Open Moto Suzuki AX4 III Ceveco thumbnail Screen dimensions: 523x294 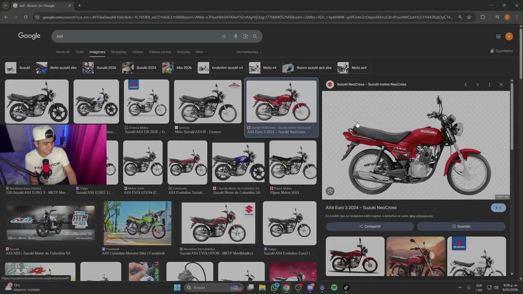click(208, 101)
